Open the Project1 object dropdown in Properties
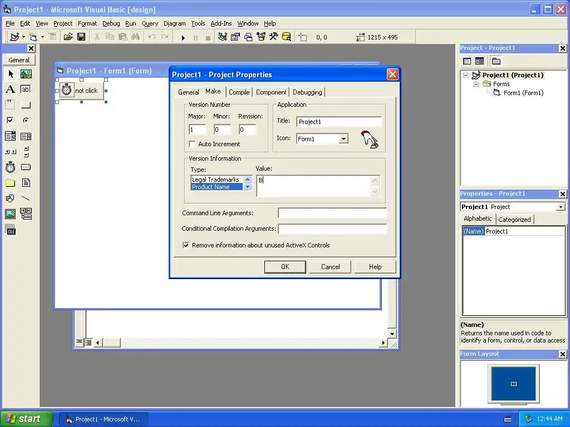570x427 pixels. (x=561, y=207)
